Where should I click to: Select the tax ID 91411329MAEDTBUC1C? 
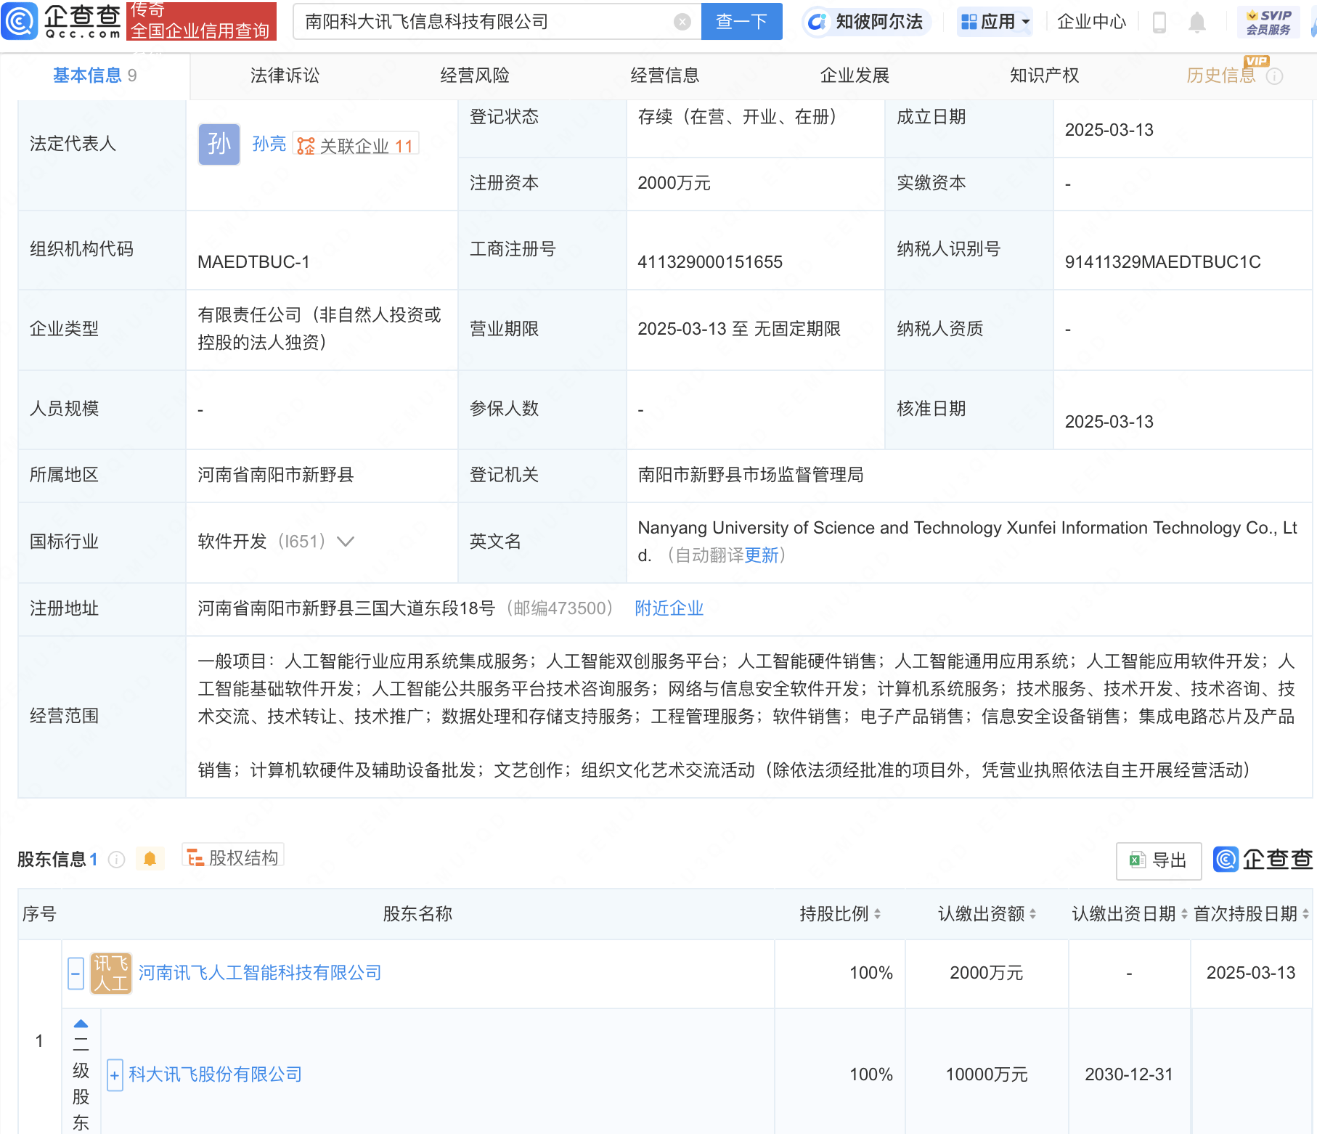1163,262
